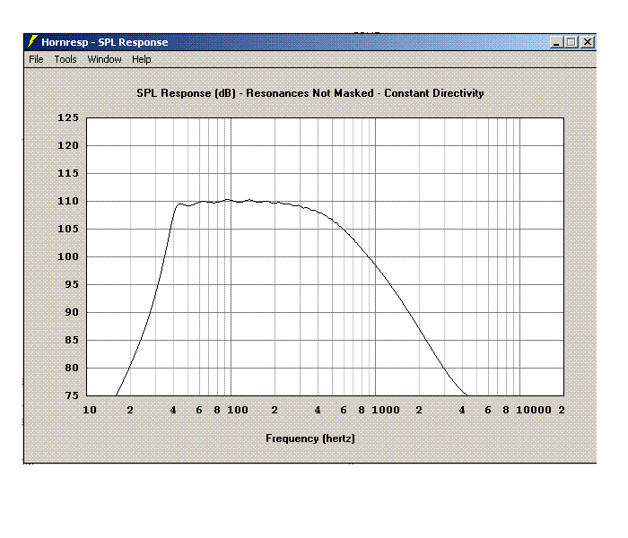Screen dimensions: 628x538
Task: Click the 80 dB axis value
Action: coord(72,368)
